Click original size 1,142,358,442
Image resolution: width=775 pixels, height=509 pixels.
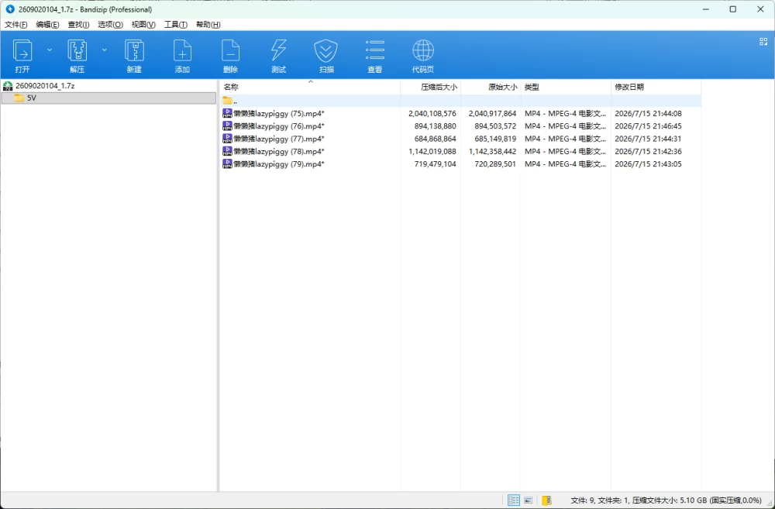pos(492,151)
